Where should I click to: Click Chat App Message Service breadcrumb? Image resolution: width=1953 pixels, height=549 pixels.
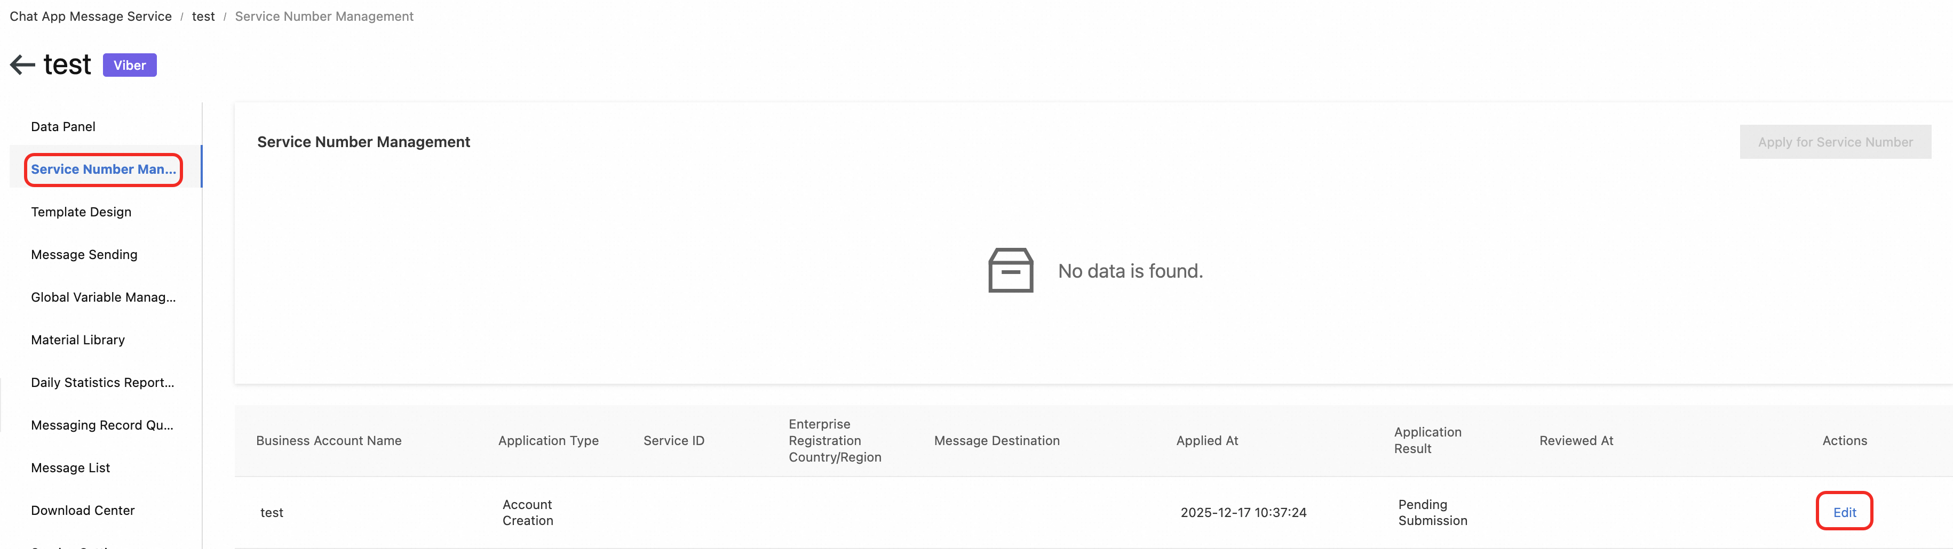pyautogui.click(x=91, y=16)
